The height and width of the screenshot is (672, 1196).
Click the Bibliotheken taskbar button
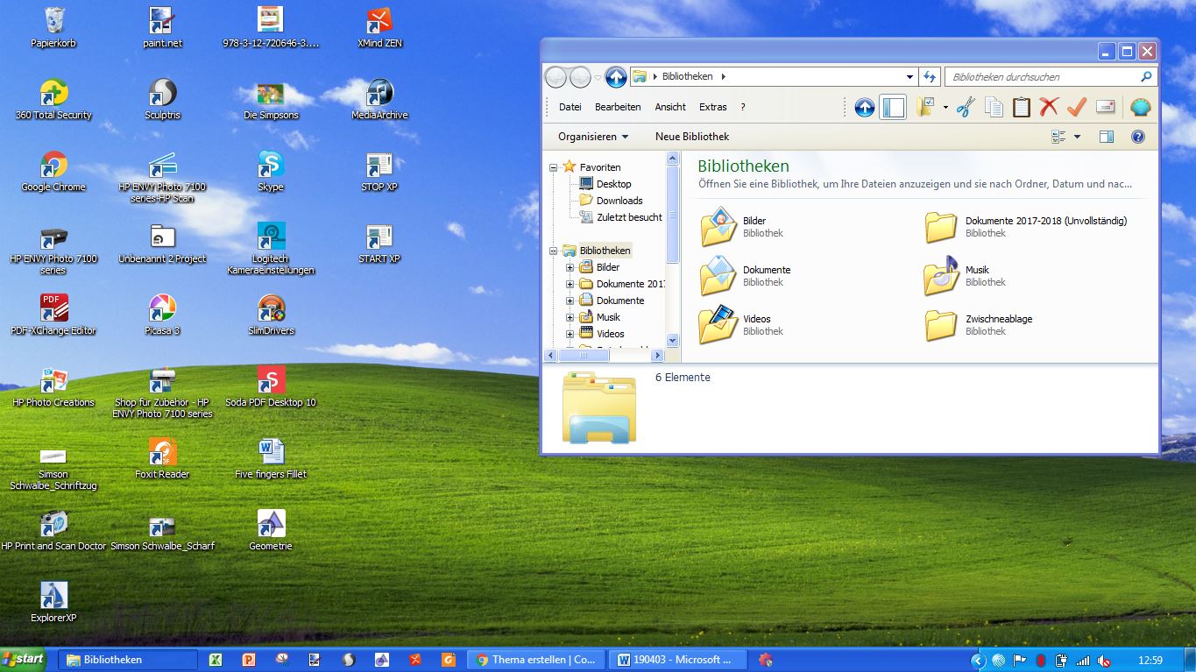click(x=128, y=660)
